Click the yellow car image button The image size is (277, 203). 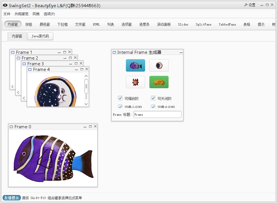159,82
